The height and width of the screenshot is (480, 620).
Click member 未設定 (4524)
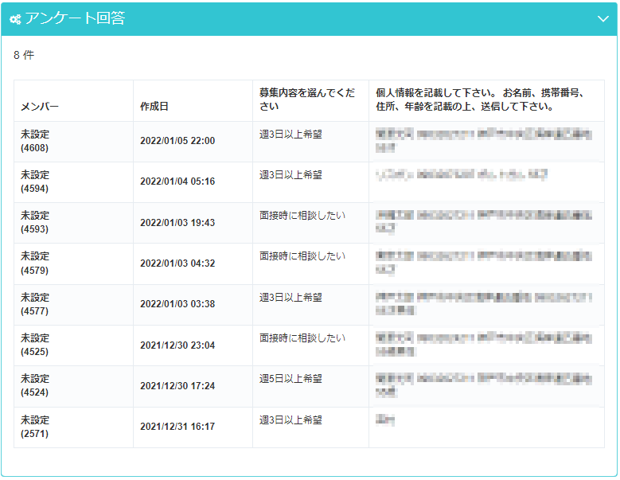[x=35, y=385]
